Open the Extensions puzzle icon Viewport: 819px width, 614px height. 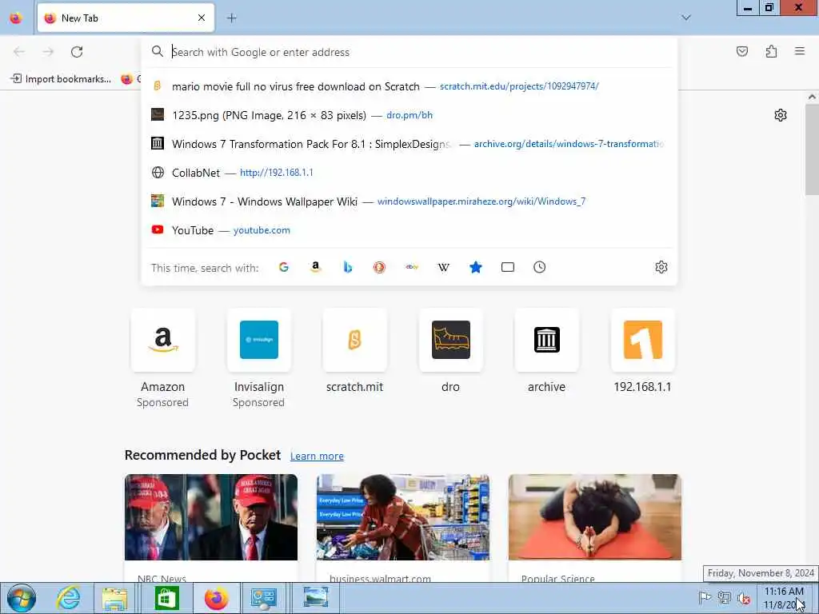tap(772, 51)
